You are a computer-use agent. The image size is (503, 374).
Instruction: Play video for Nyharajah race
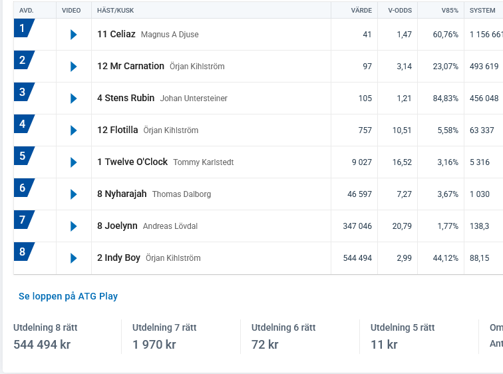tap(74, 194)
